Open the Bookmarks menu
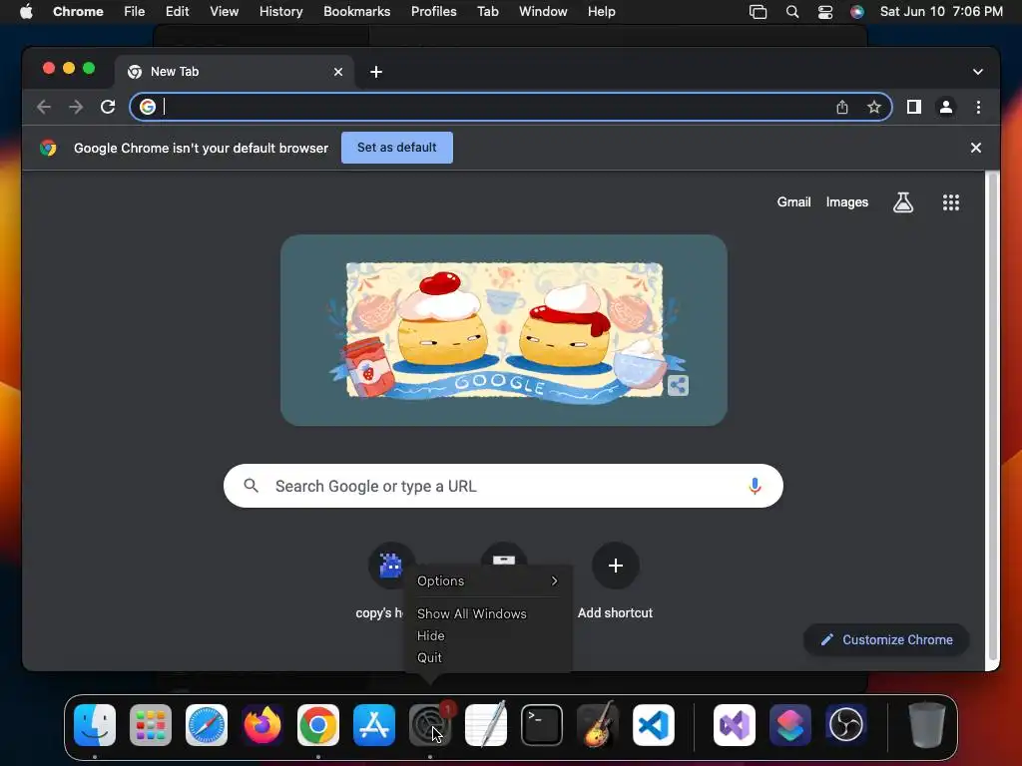 point(356,12)
